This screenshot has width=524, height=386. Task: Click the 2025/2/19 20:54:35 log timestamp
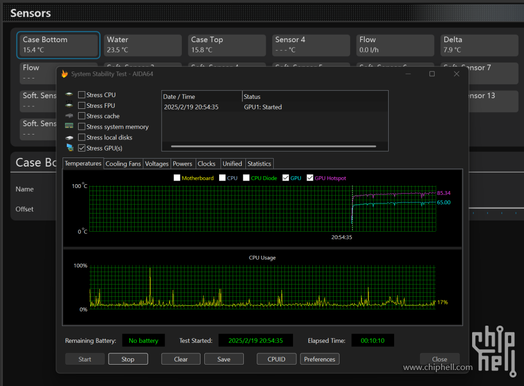click(x=191, y=107)
